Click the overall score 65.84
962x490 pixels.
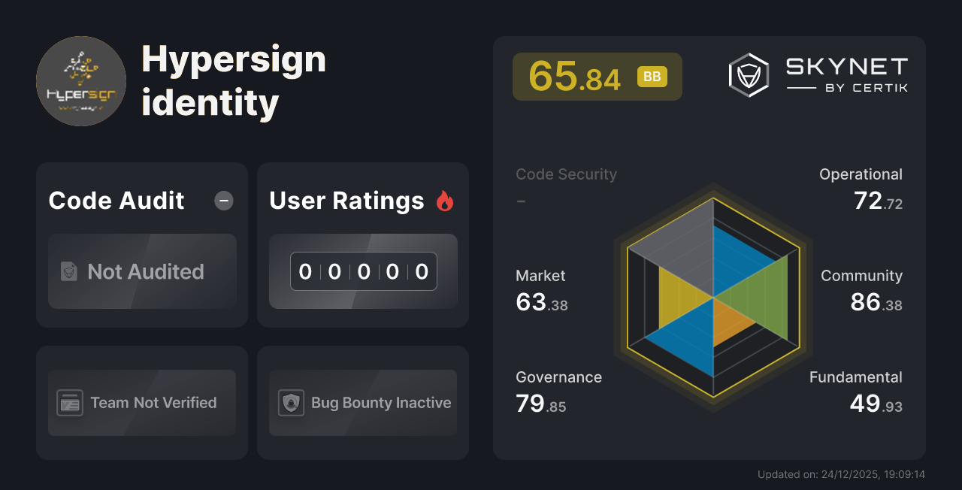[x=575, y=75]
